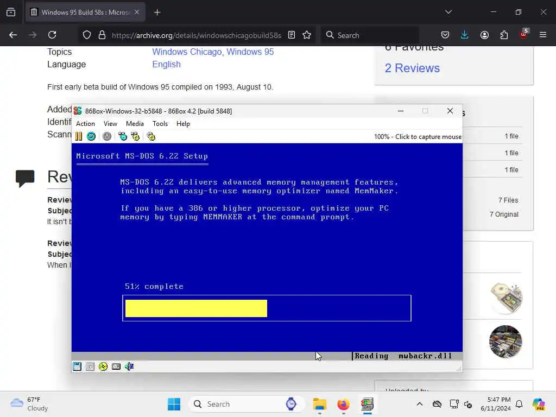
Task: Open 86Box View menu
Action: click(110, 124)
